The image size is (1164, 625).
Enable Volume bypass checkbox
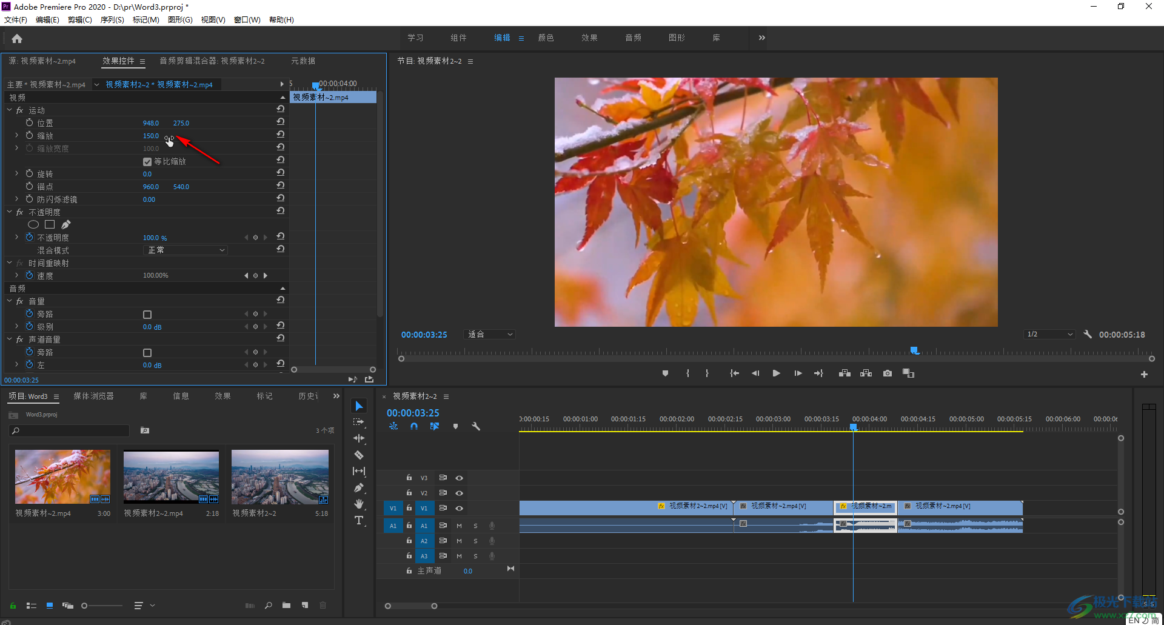(147, 315)
